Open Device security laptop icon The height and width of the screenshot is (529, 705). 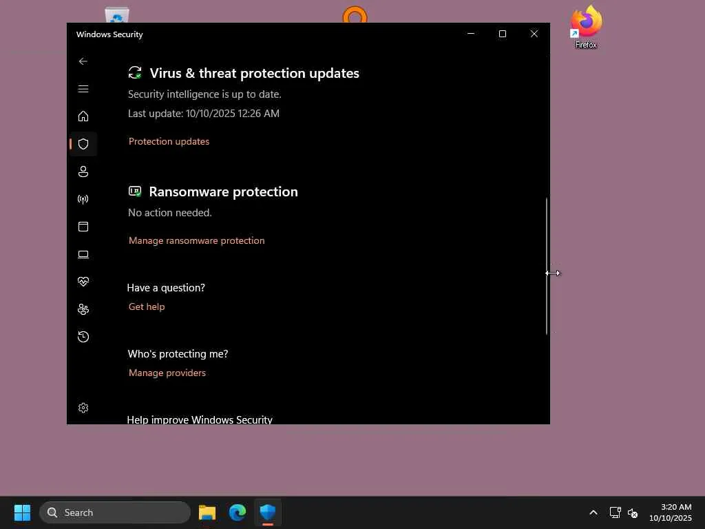coord(83,254)
